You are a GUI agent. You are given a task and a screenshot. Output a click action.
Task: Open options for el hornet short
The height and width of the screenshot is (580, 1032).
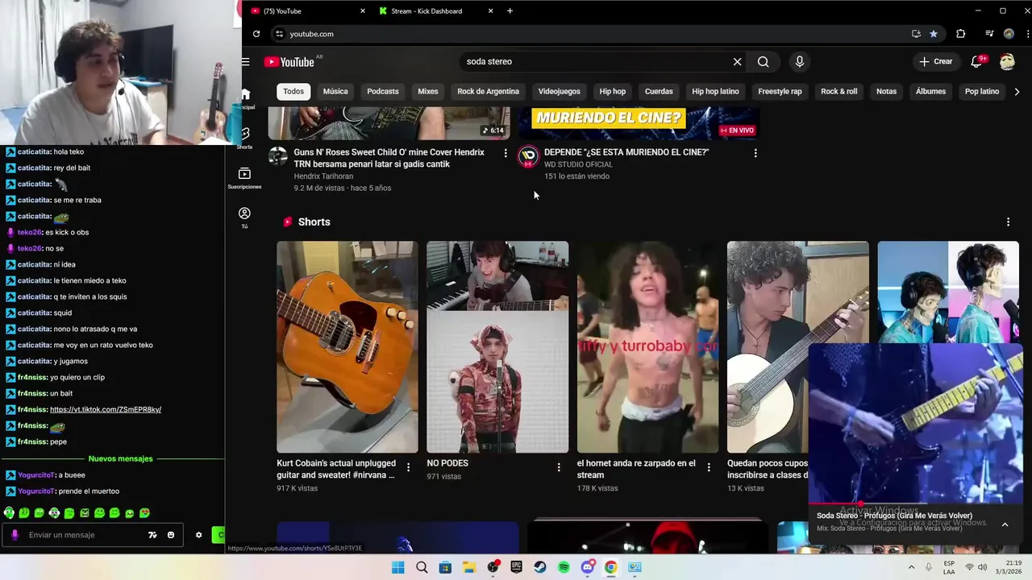[x=709, y=467]
